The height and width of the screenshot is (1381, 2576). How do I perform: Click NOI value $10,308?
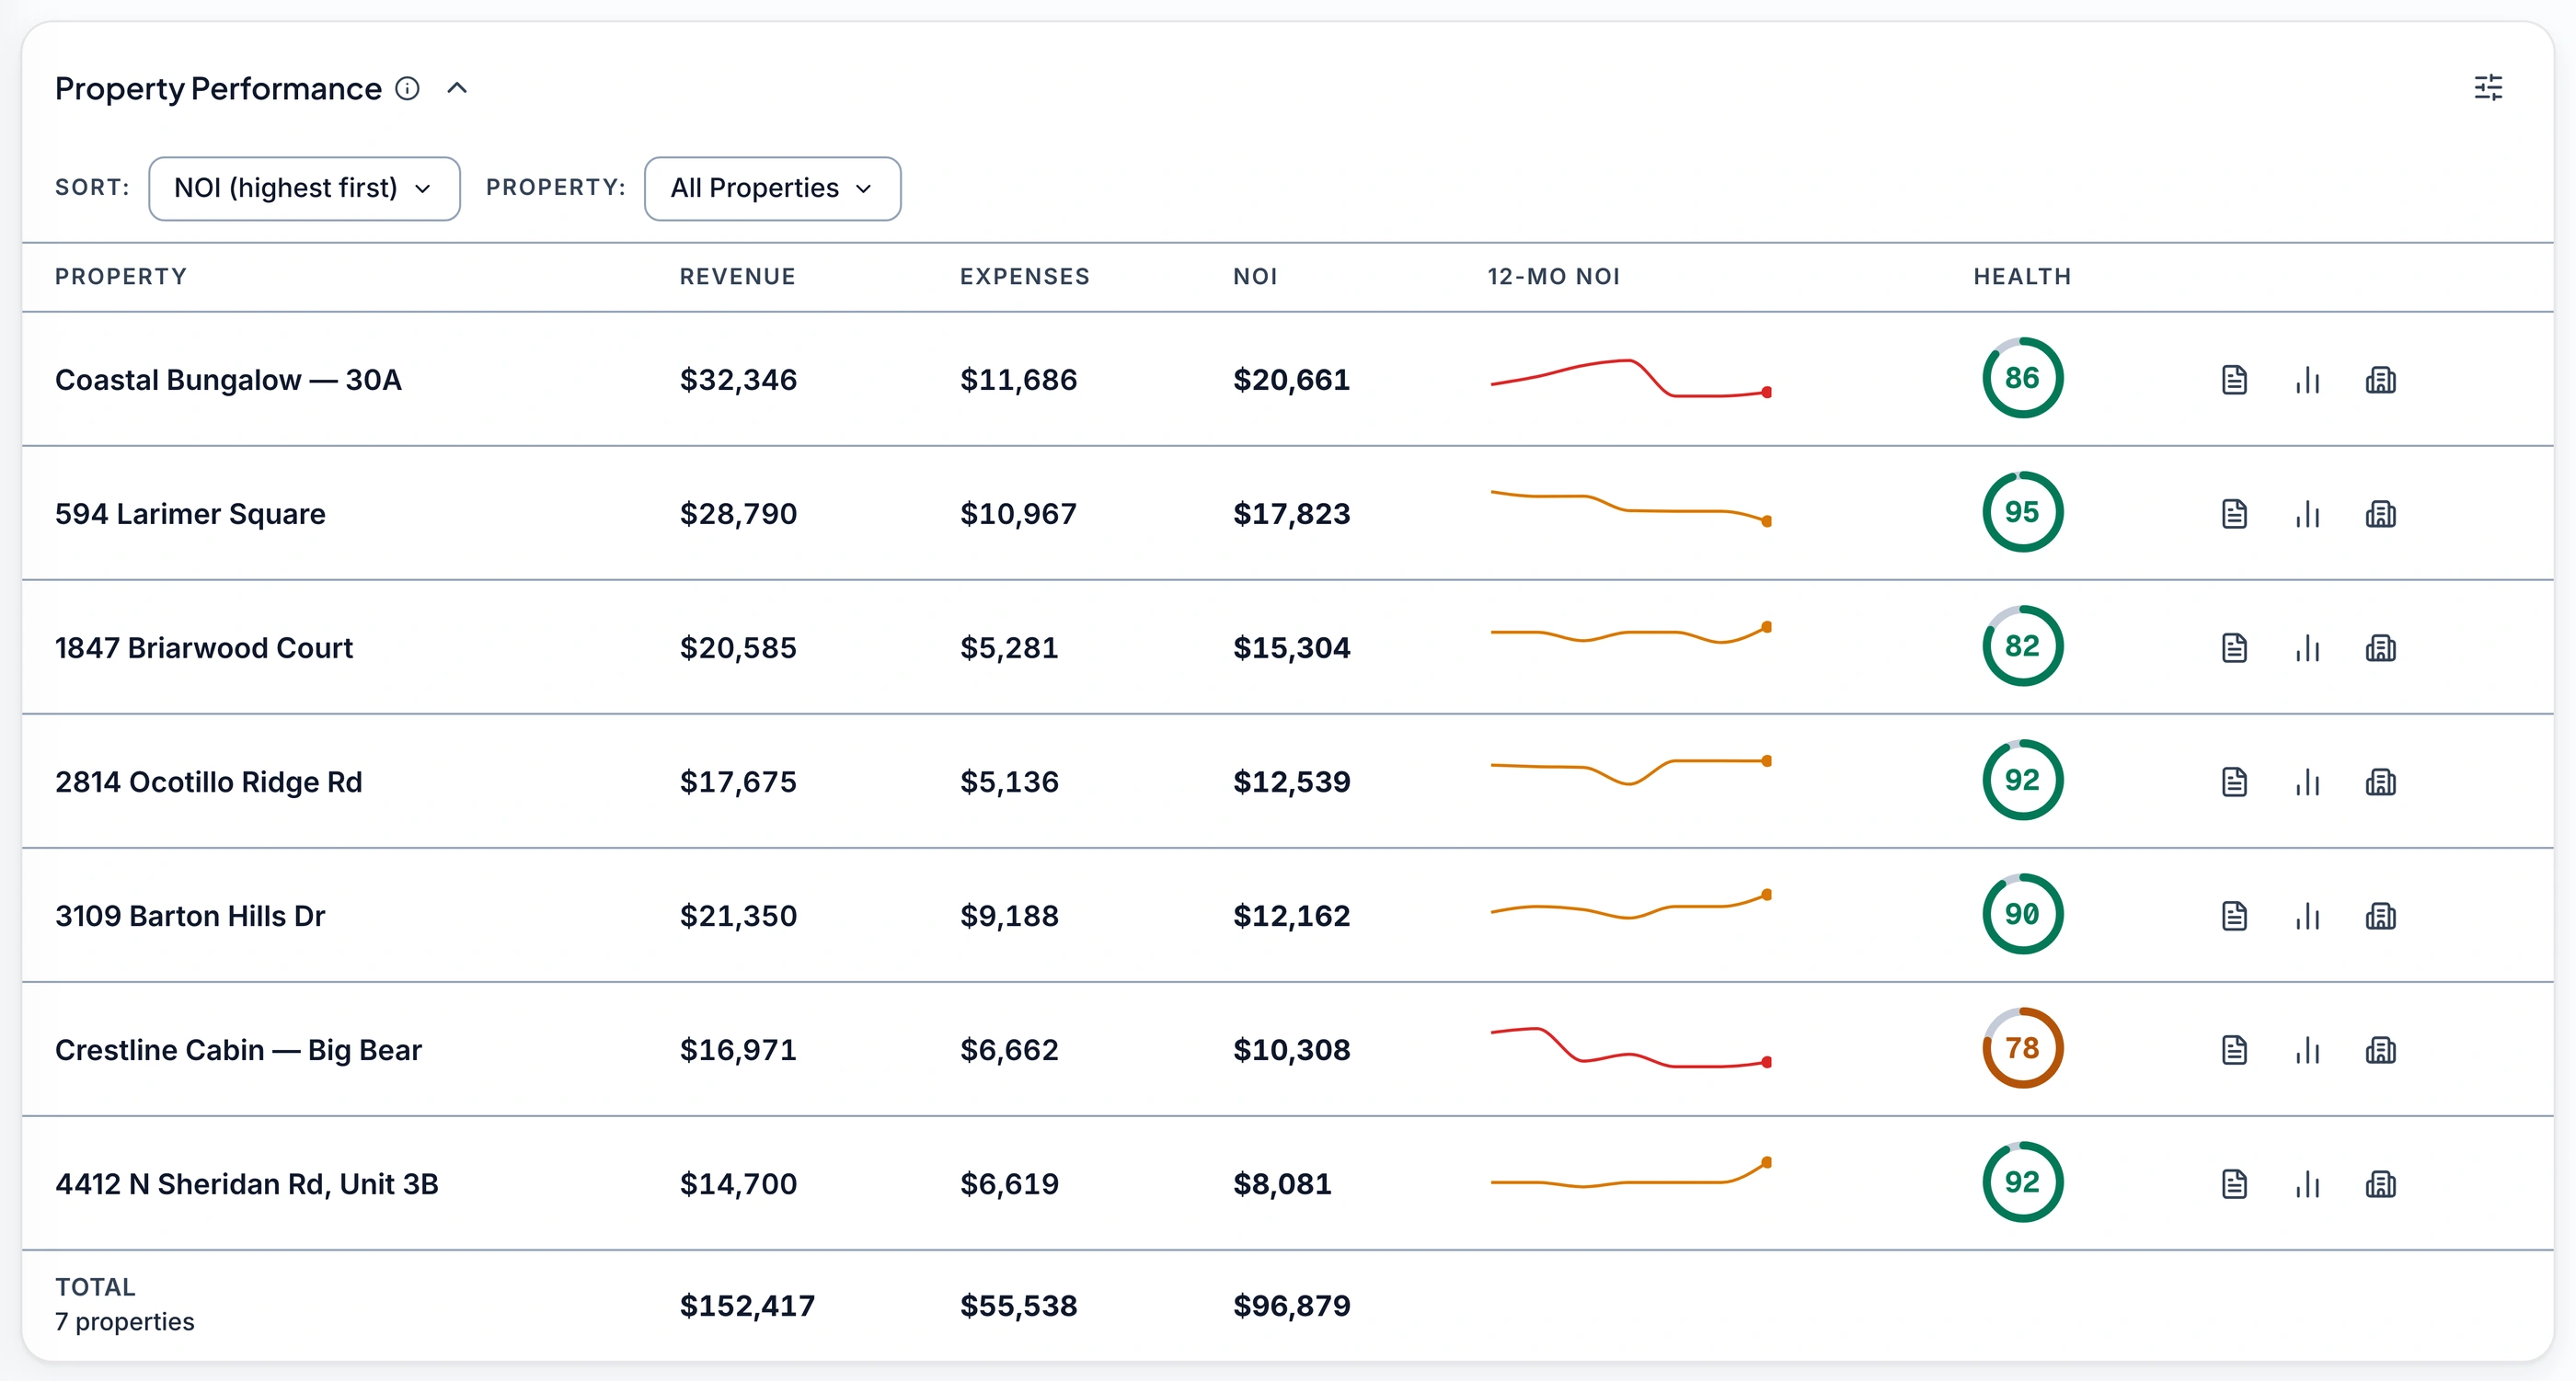click(1291, 1049)
